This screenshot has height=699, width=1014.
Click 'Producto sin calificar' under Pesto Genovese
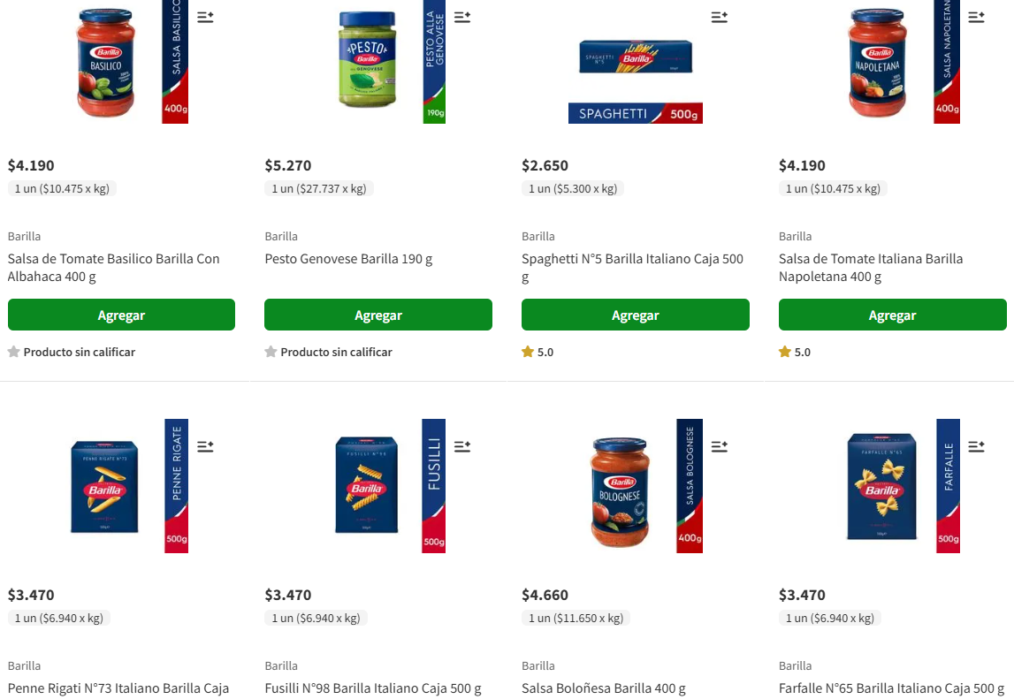(329, 353)
